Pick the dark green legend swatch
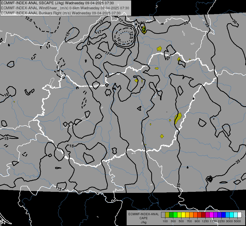 point(171,215)
